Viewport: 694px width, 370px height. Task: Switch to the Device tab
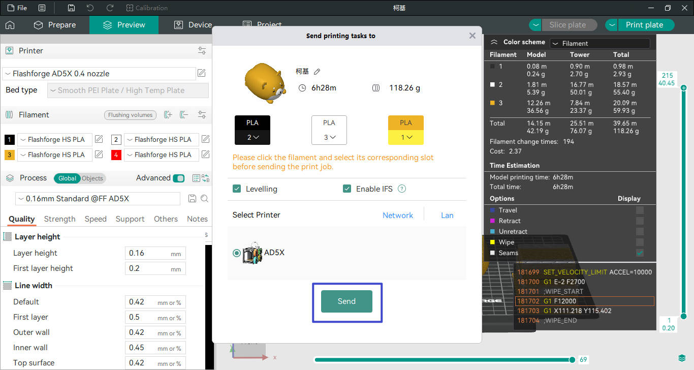click(x=193, y=25)
